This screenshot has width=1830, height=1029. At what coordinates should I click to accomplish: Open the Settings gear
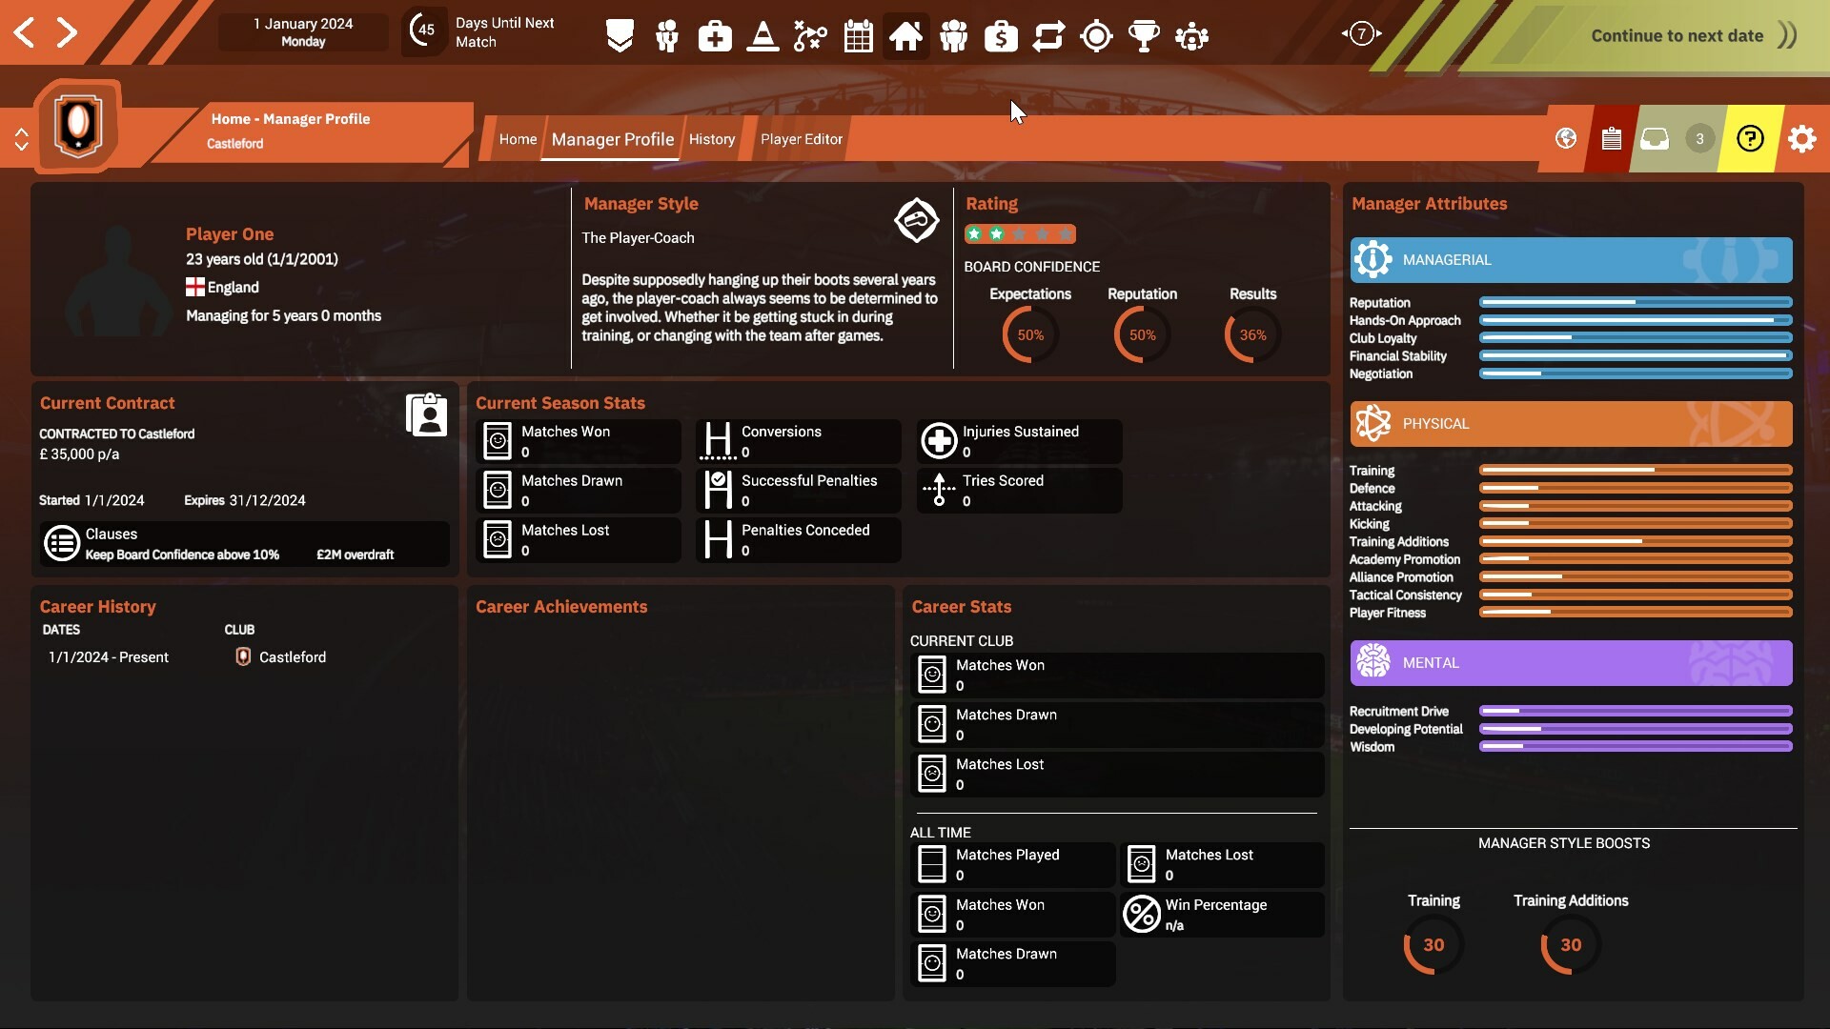1802,138
